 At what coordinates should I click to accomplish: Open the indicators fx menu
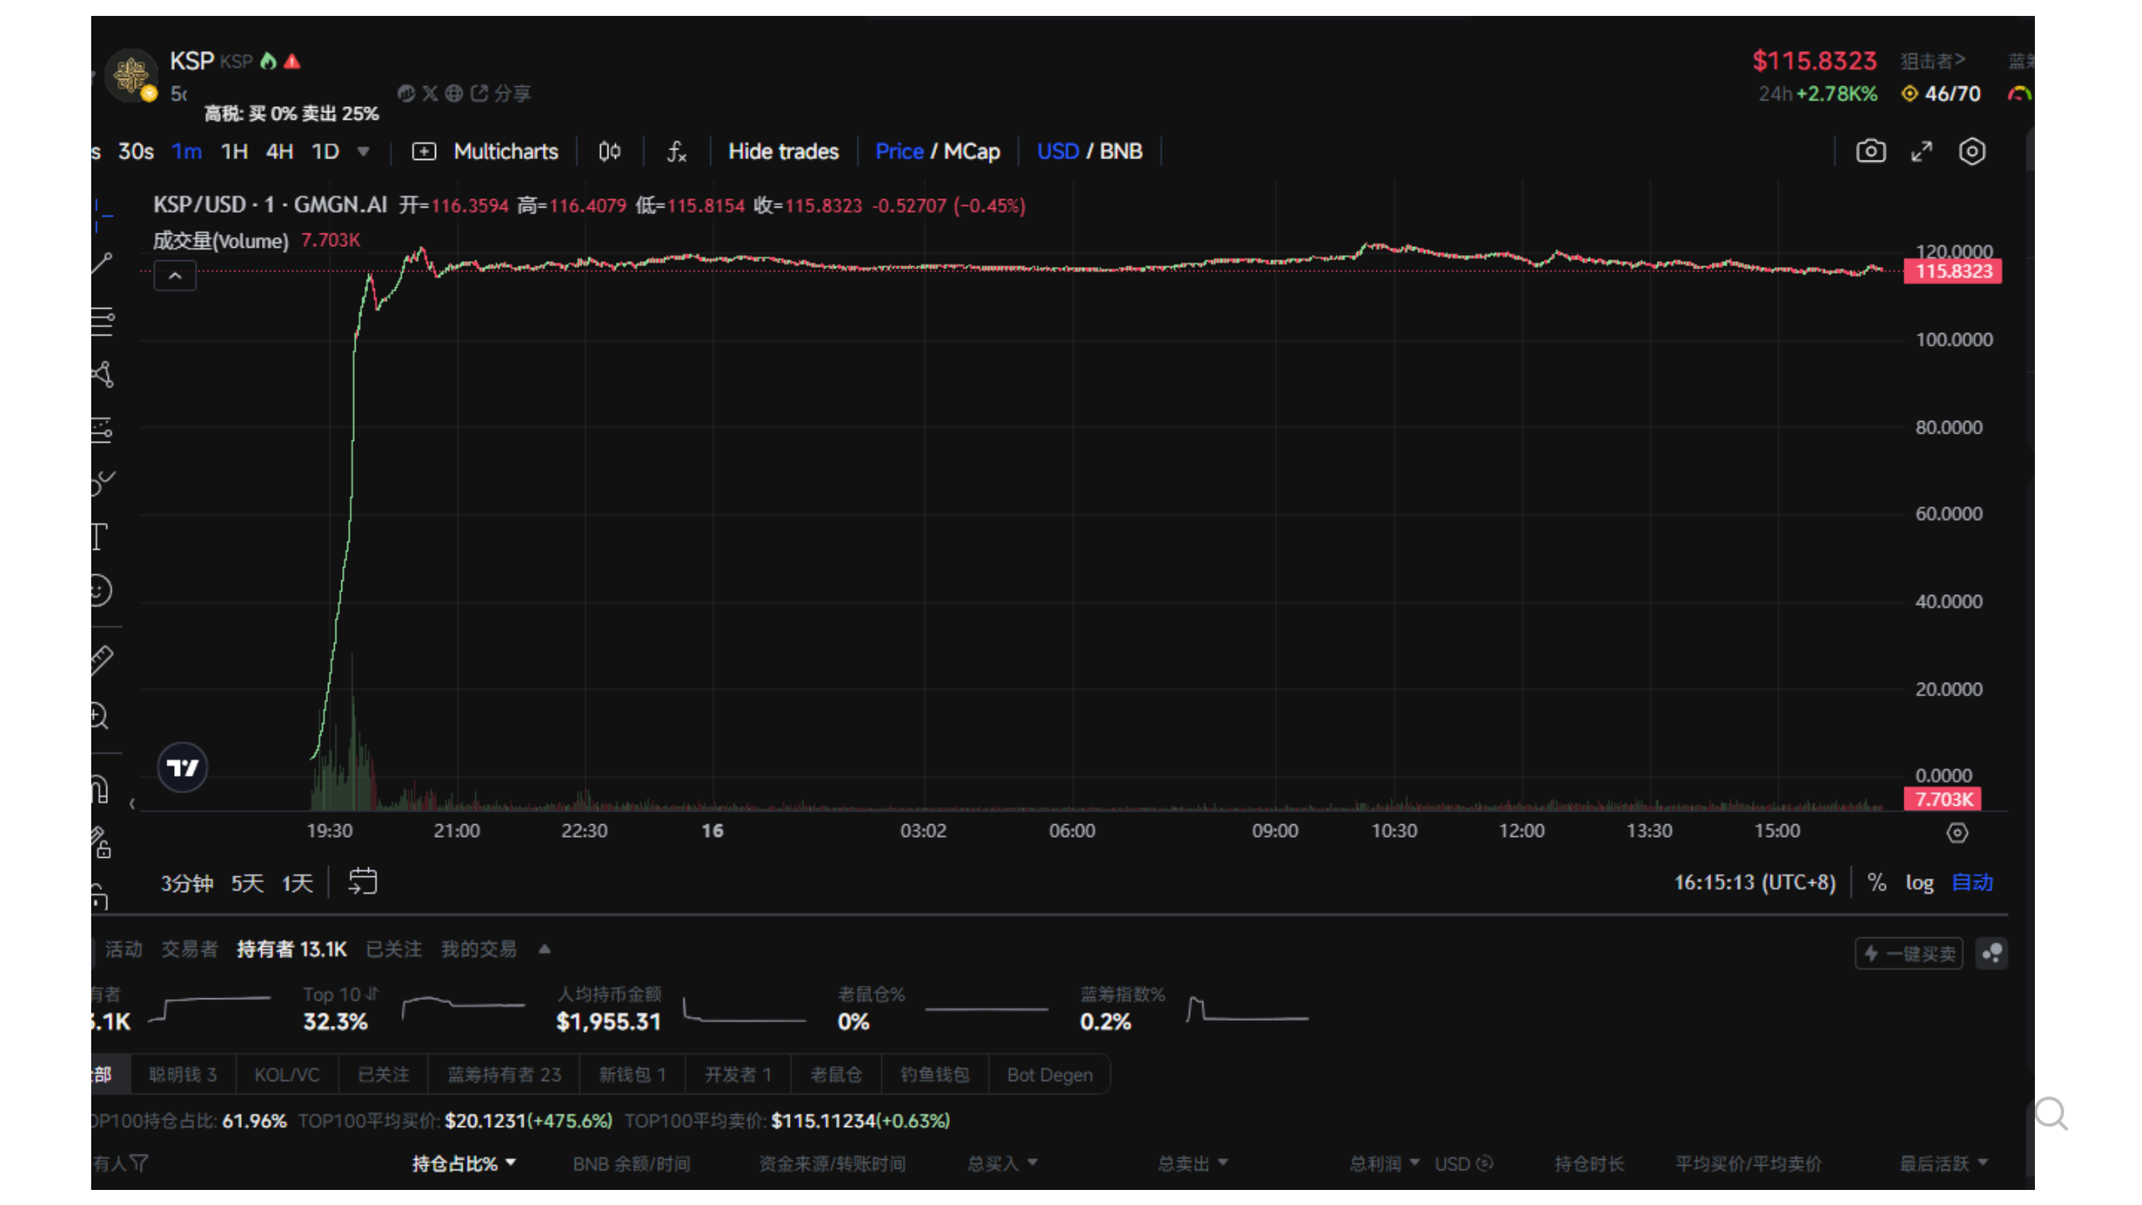click(x=676, y=151)
